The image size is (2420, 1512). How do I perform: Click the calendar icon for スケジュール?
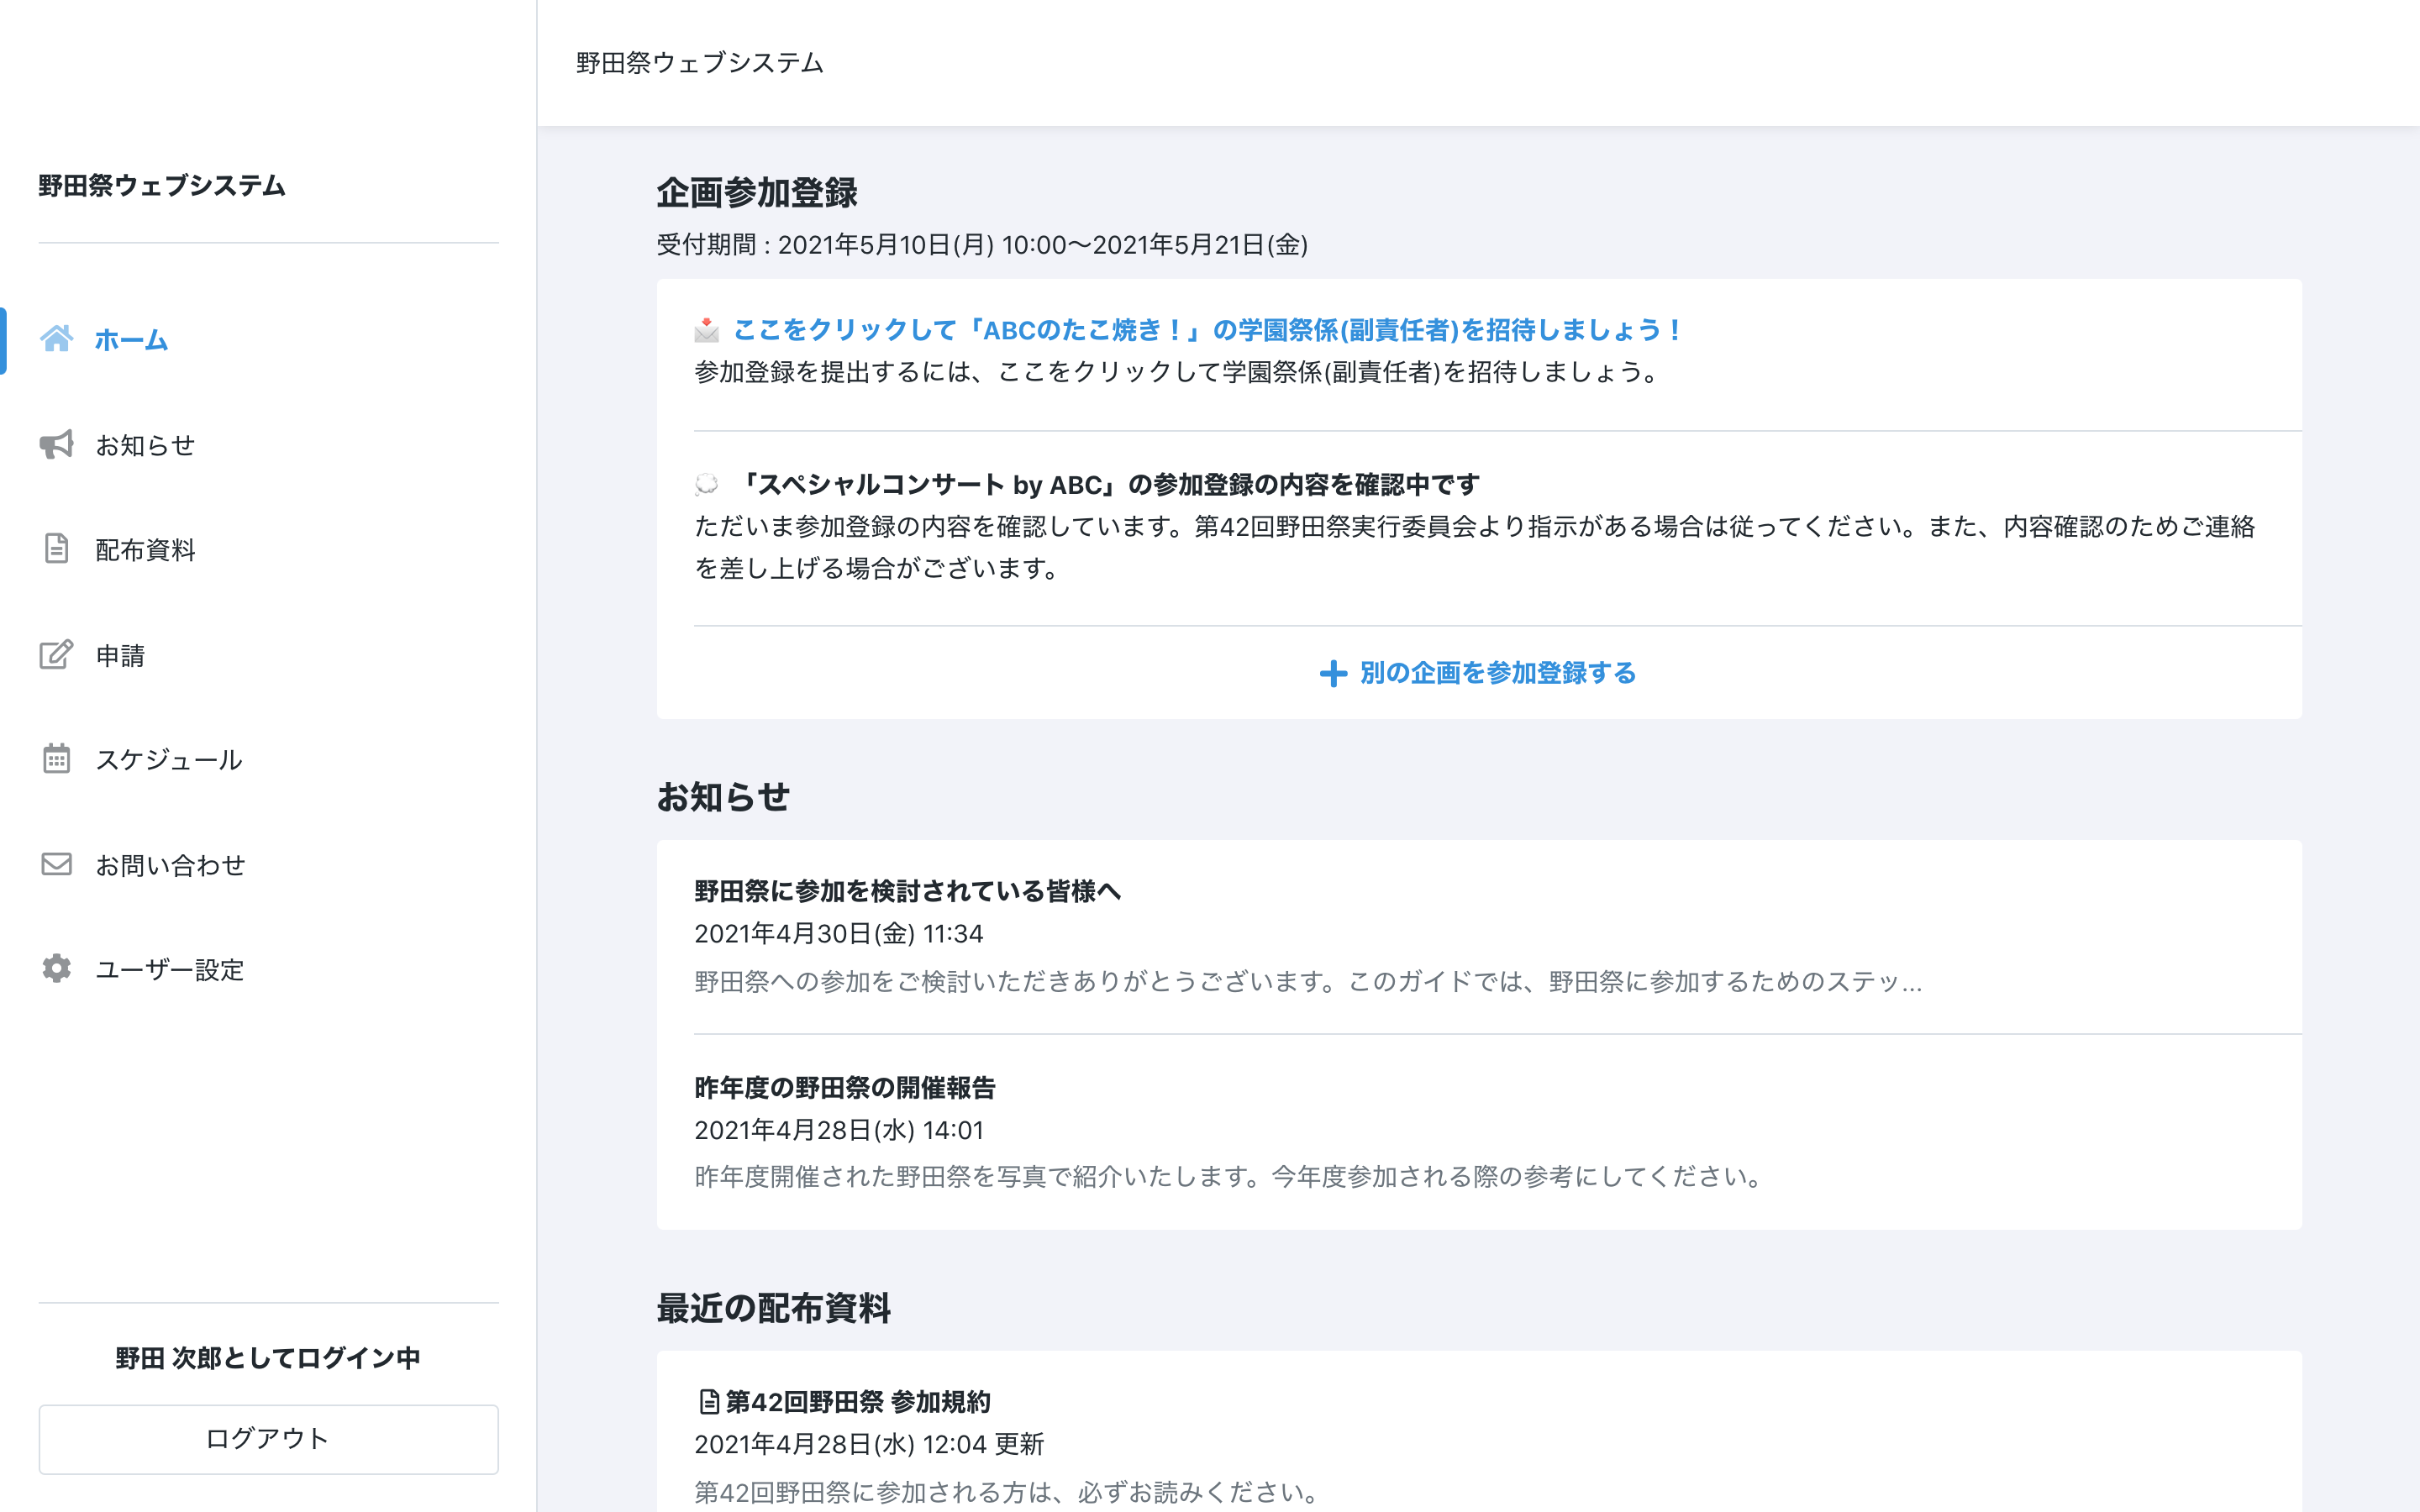point(57,759)
